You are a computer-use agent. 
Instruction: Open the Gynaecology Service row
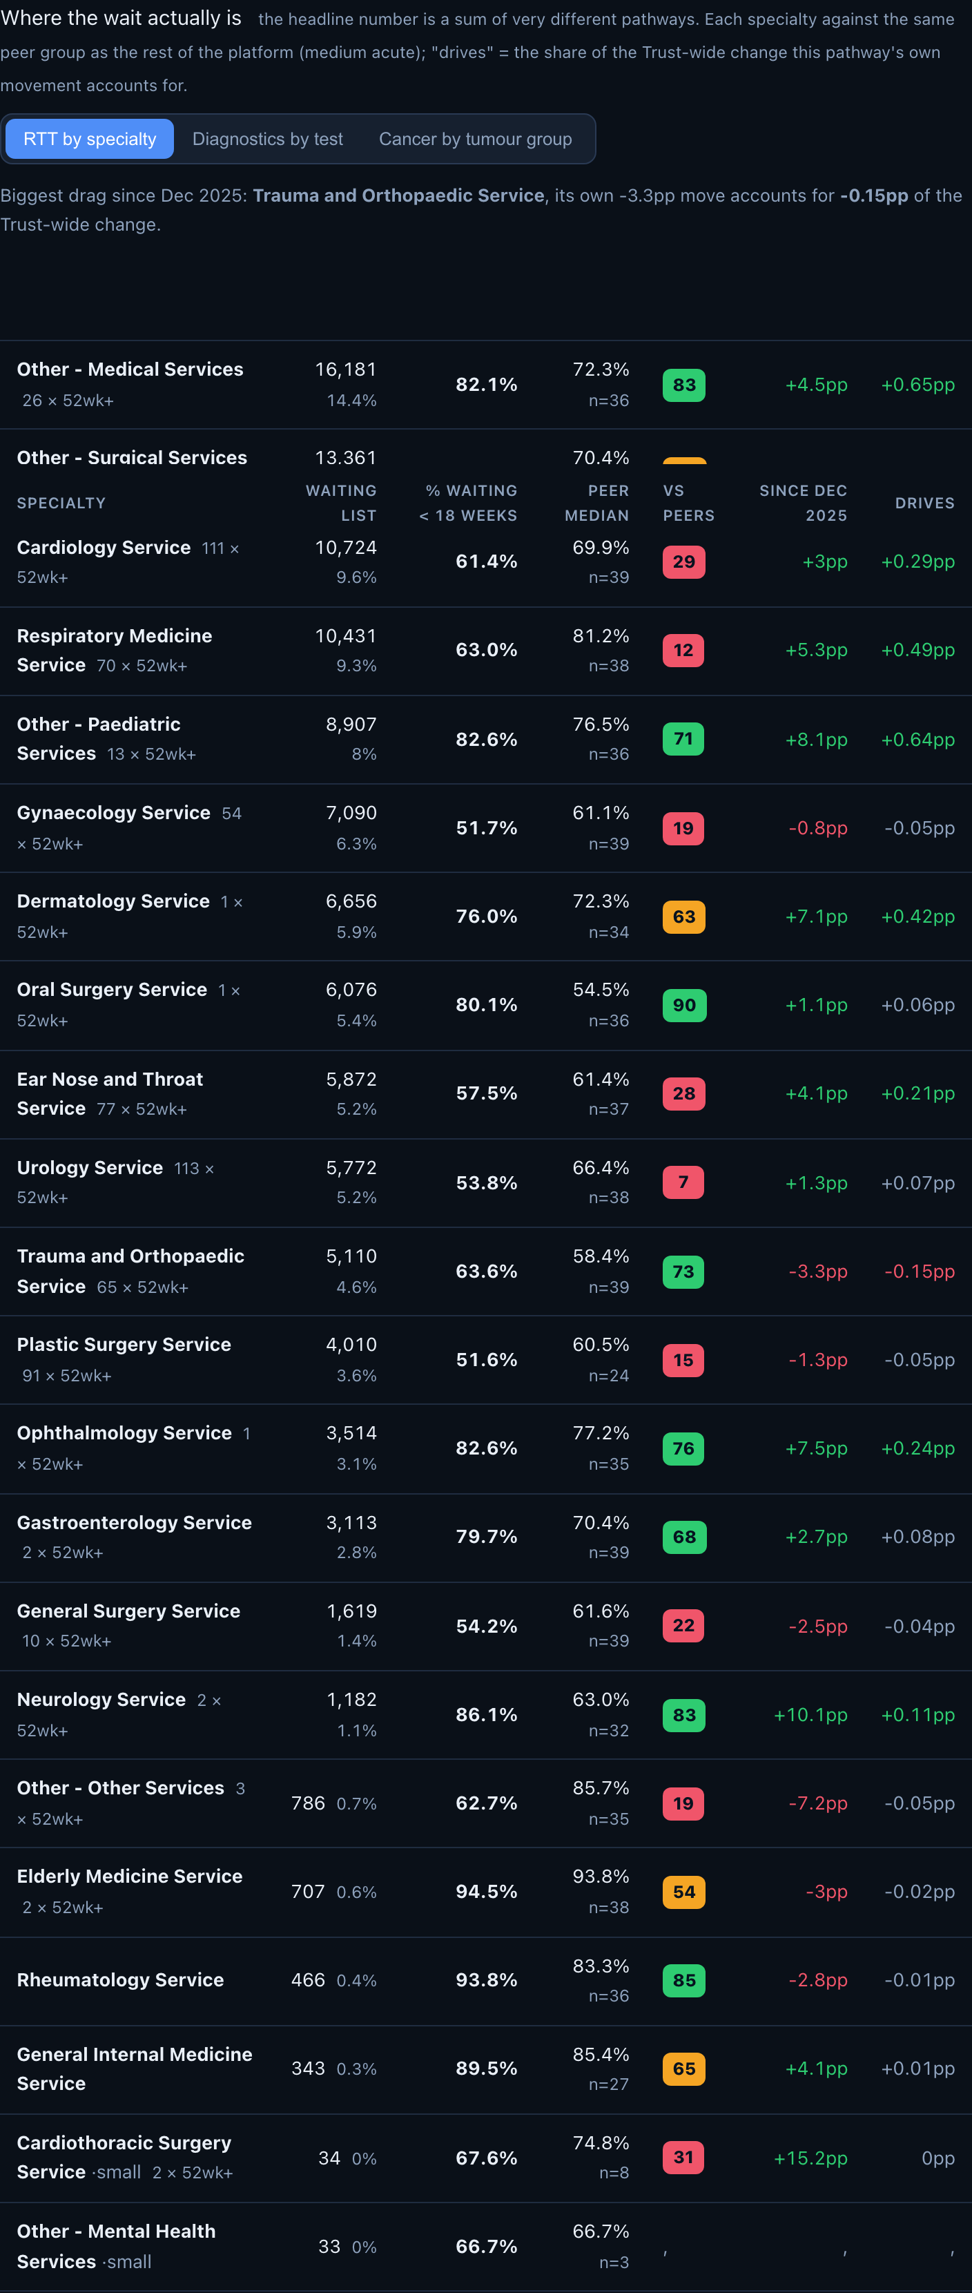point(486,828)
